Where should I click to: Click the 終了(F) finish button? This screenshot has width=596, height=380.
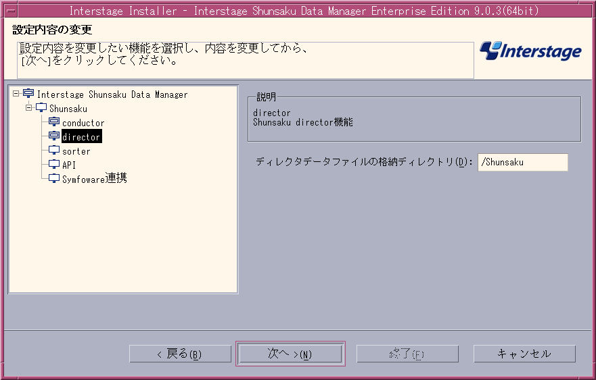pyautogui.click(x=407, y=354)
